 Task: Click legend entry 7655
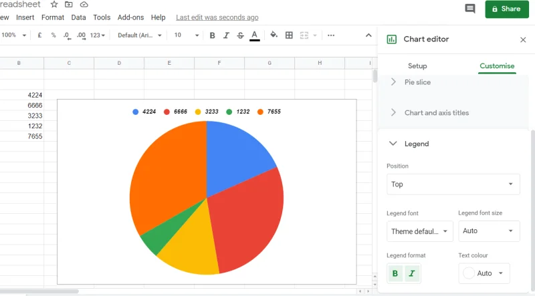(269, 112)
